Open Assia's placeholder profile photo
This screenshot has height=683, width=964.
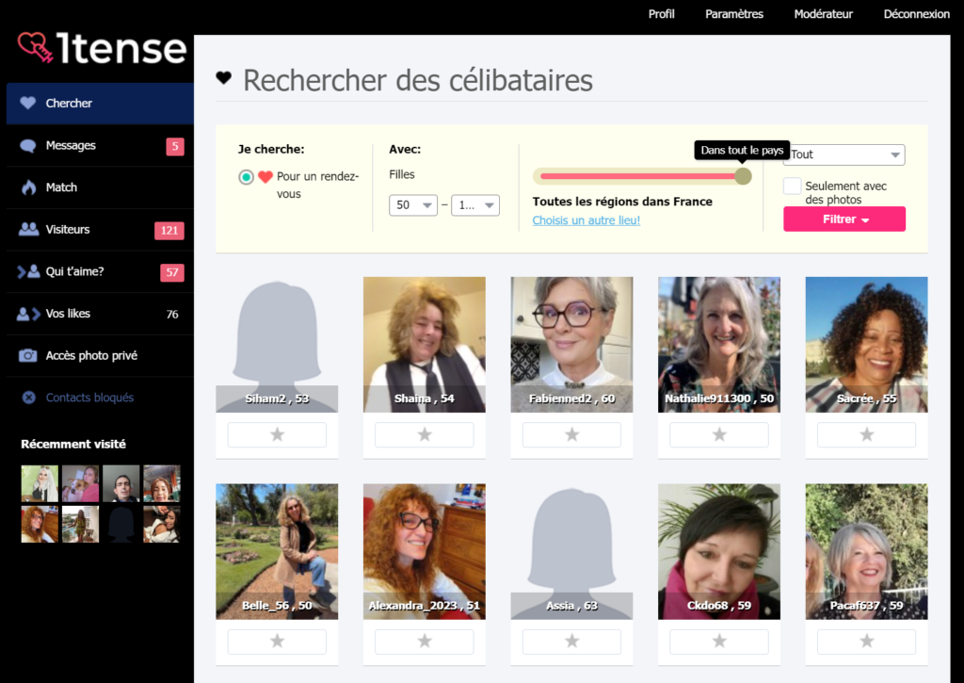[x=571, y=551]
